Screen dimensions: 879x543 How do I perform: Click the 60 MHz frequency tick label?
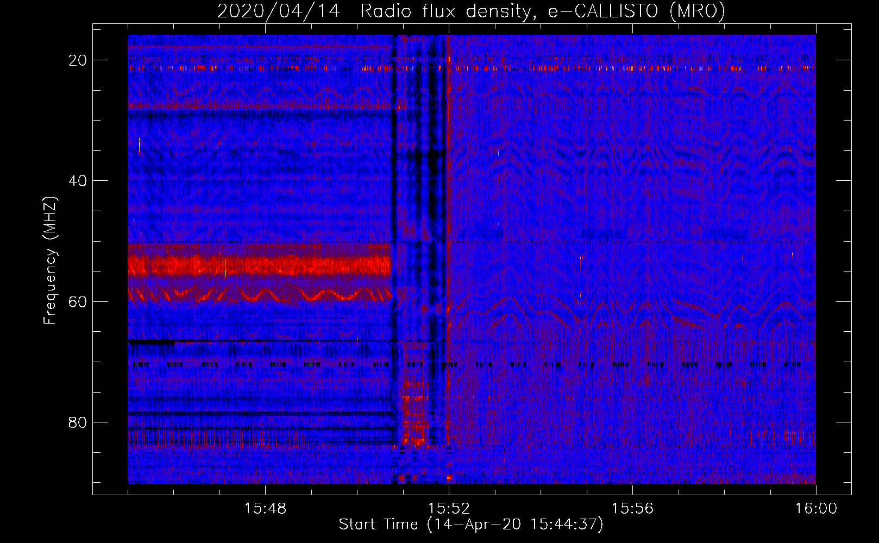click(78, 301)
